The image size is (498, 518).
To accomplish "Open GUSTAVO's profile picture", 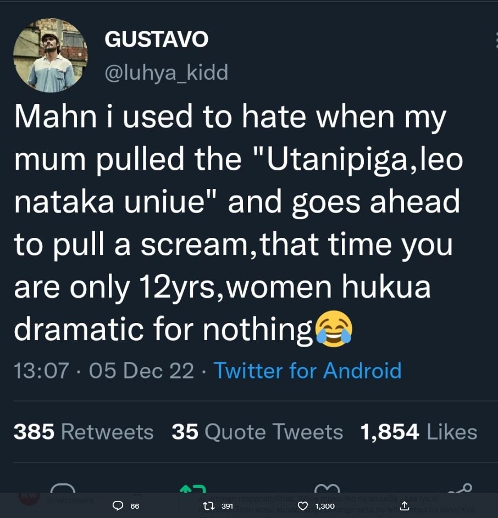I will point(51,55).
